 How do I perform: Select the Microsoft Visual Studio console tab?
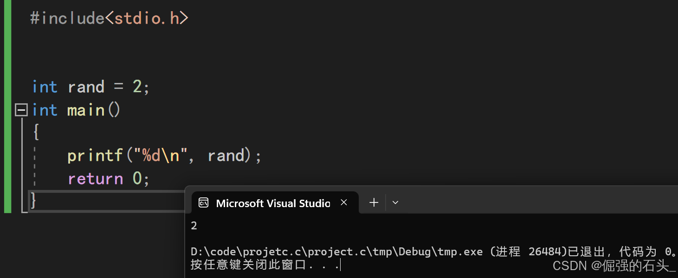273,203
